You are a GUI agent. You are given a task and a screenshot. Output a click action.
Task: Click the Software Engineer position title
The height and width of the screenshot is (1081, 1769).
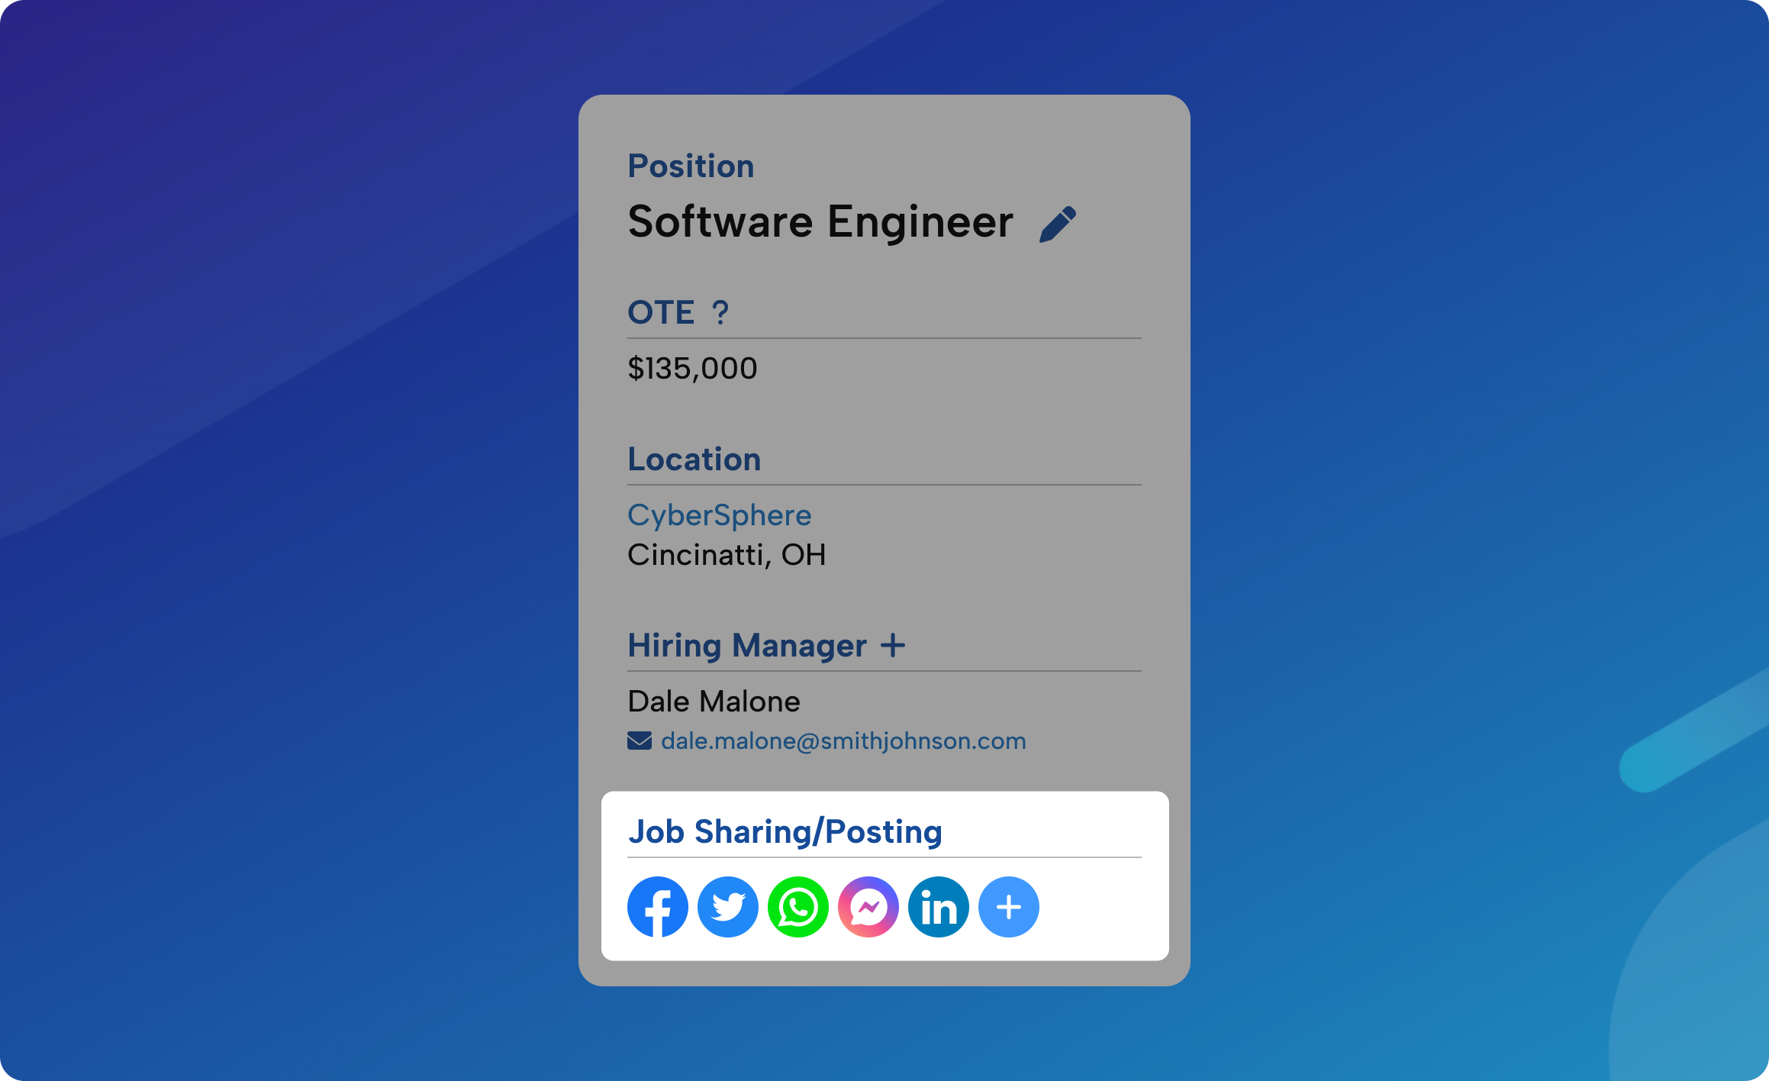[x=820, y=222]
